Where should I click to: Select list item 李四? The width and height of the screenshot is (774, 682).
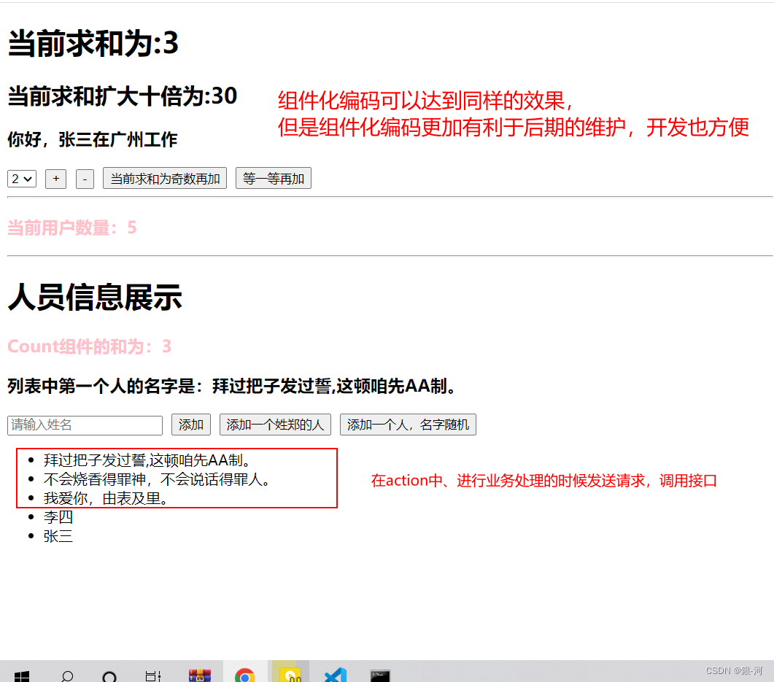point(58,517)
